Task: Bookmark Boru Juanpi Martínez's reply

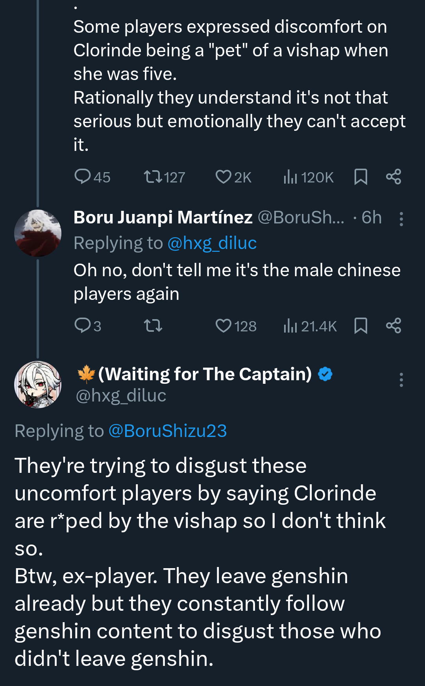Action: 360,325
